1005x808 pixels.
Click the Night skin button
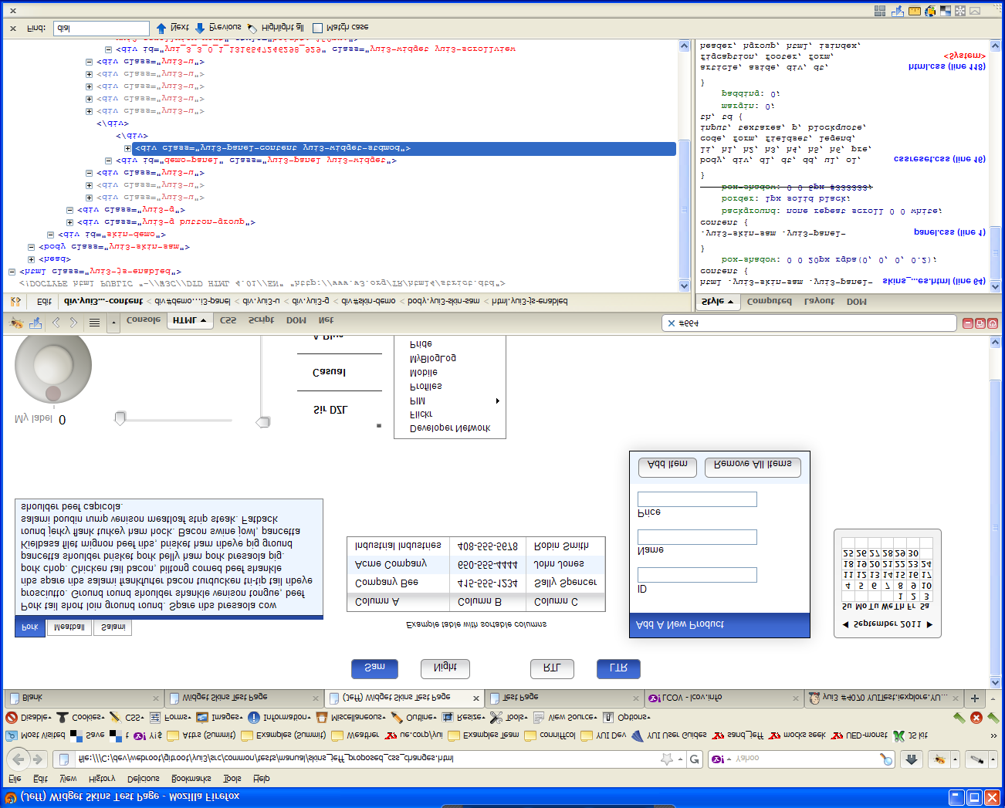pos(445,668)
